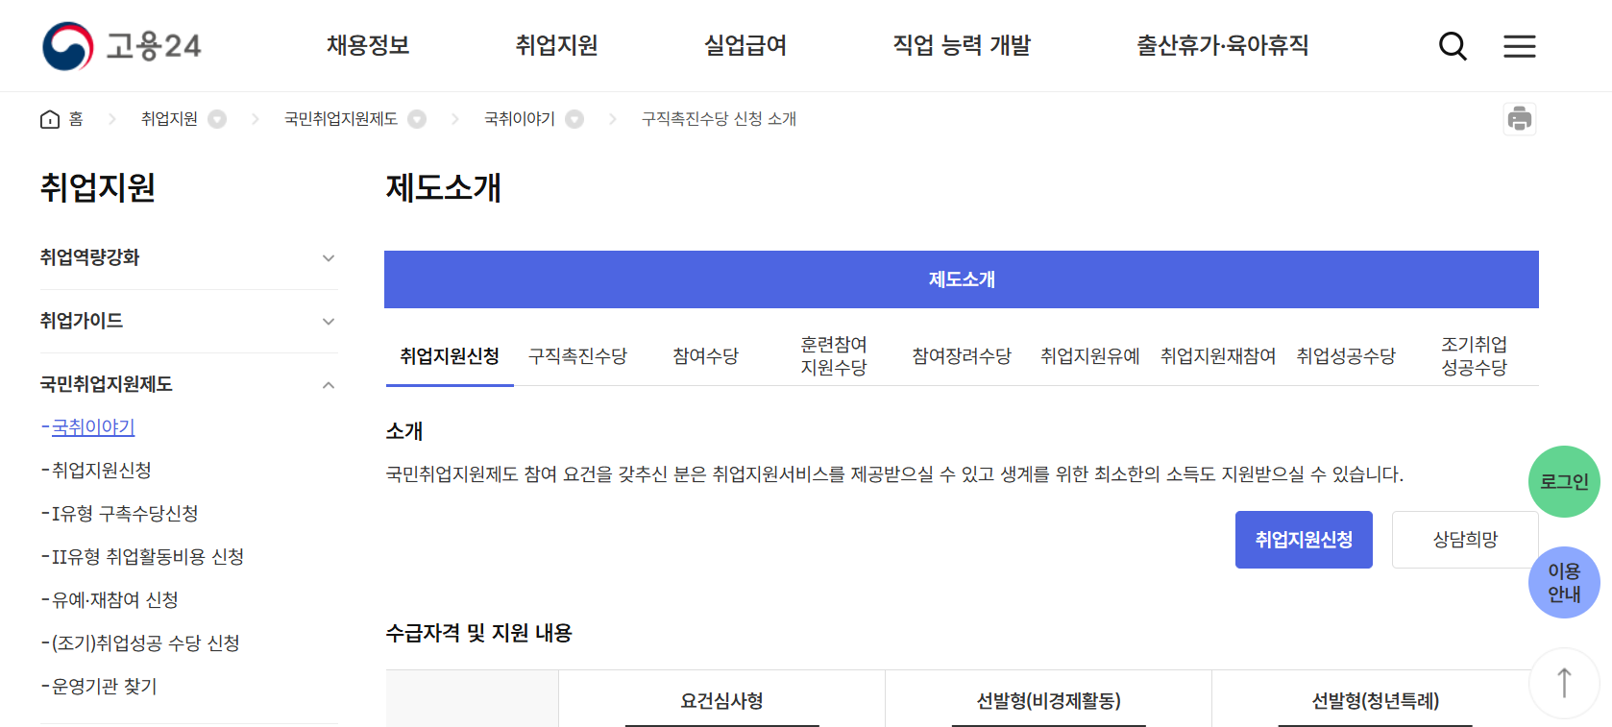Screen dimensions: 1612x727
Task: Select the blue 제도소개 tab bar
Action: tap(962, 279)
